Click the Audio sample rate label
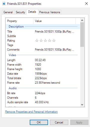This screenshot has width=90, height=127. click(x=18, y=102)
